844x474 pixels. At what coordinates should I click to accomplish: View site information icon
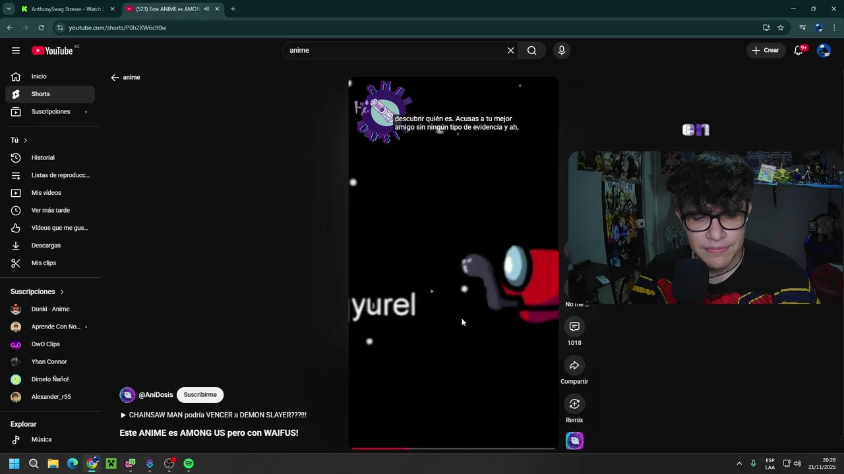[60, 28]
